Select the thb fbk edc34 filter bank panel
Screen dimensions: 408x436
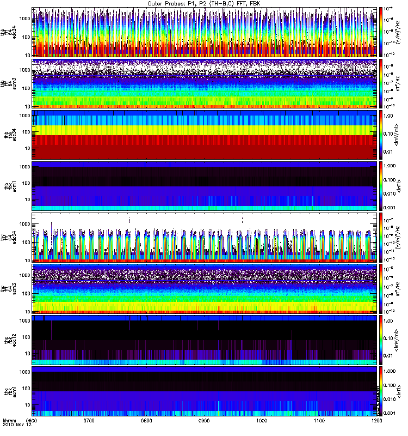205,135
